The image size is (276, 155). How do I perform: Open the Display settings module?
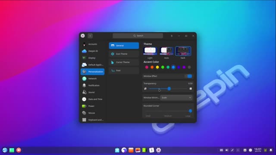coord(92,58)
